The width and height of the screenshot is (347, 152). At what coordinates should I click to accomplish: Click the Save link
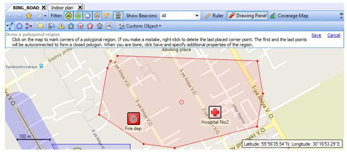point(316,35)
